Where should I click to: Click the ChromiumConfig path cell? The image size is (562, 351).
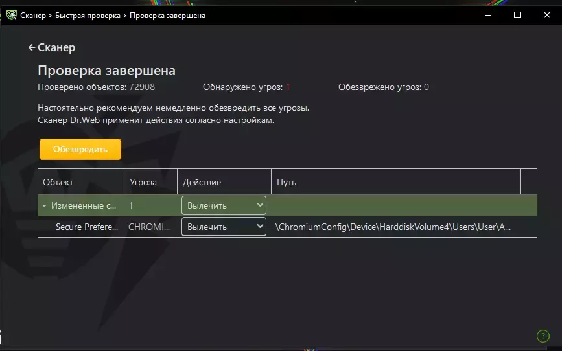(x=393, y=227)
